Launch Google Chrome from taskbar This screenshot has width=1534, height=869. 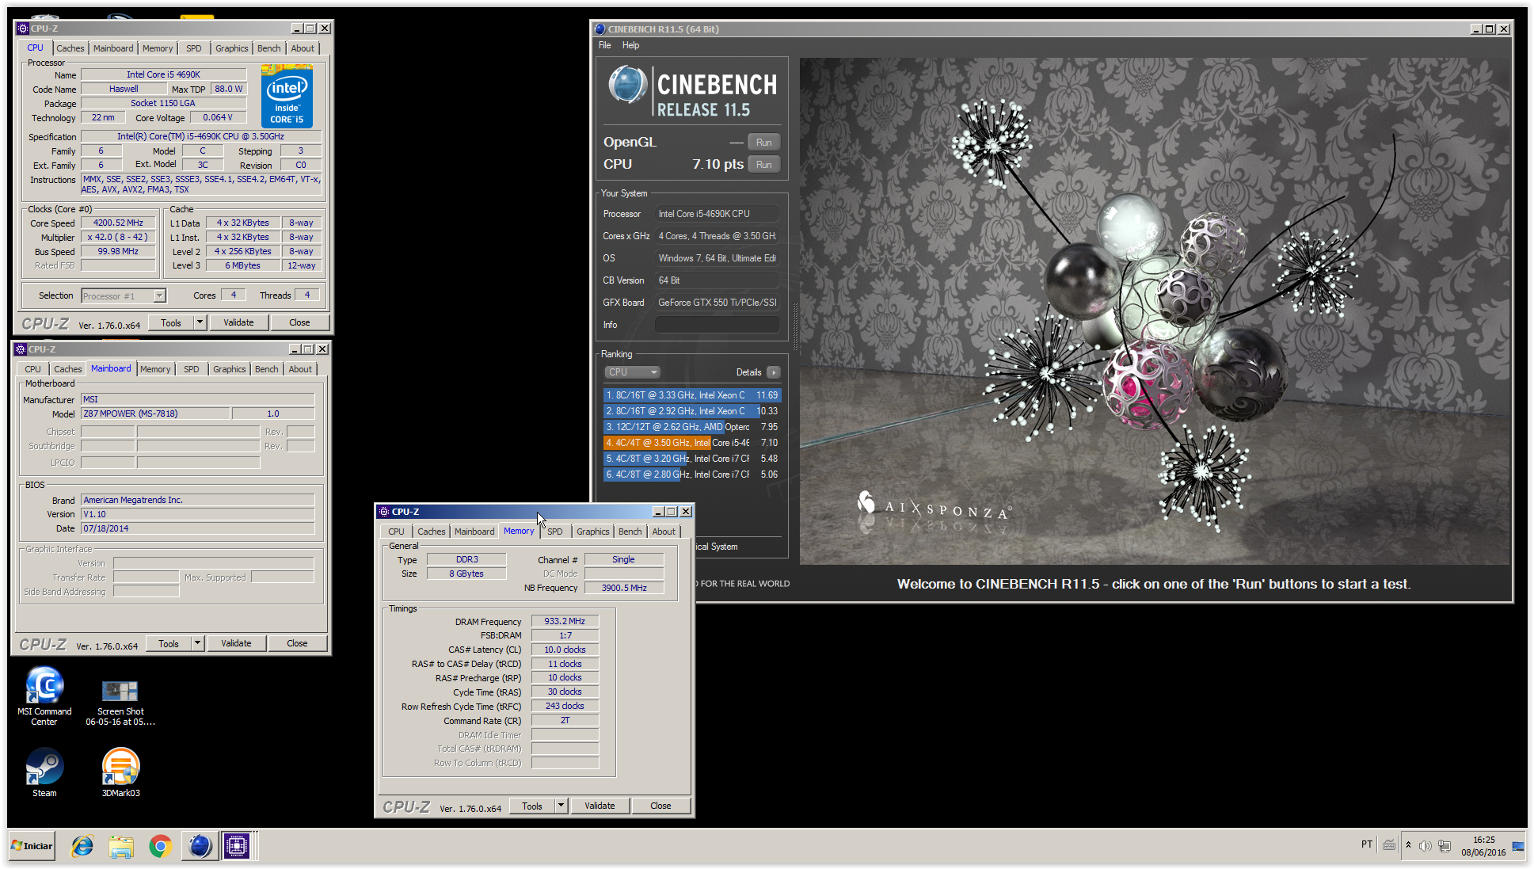click(x=160, y=846)
